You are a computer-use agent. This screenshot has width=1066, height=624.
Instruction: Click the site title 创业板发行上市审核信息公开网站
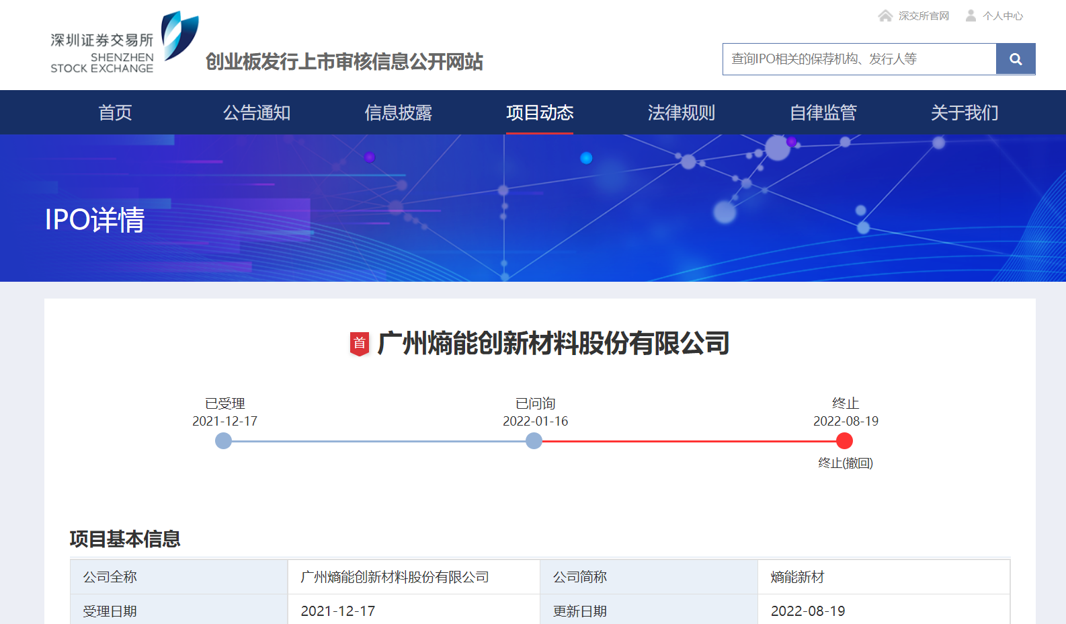344,62
